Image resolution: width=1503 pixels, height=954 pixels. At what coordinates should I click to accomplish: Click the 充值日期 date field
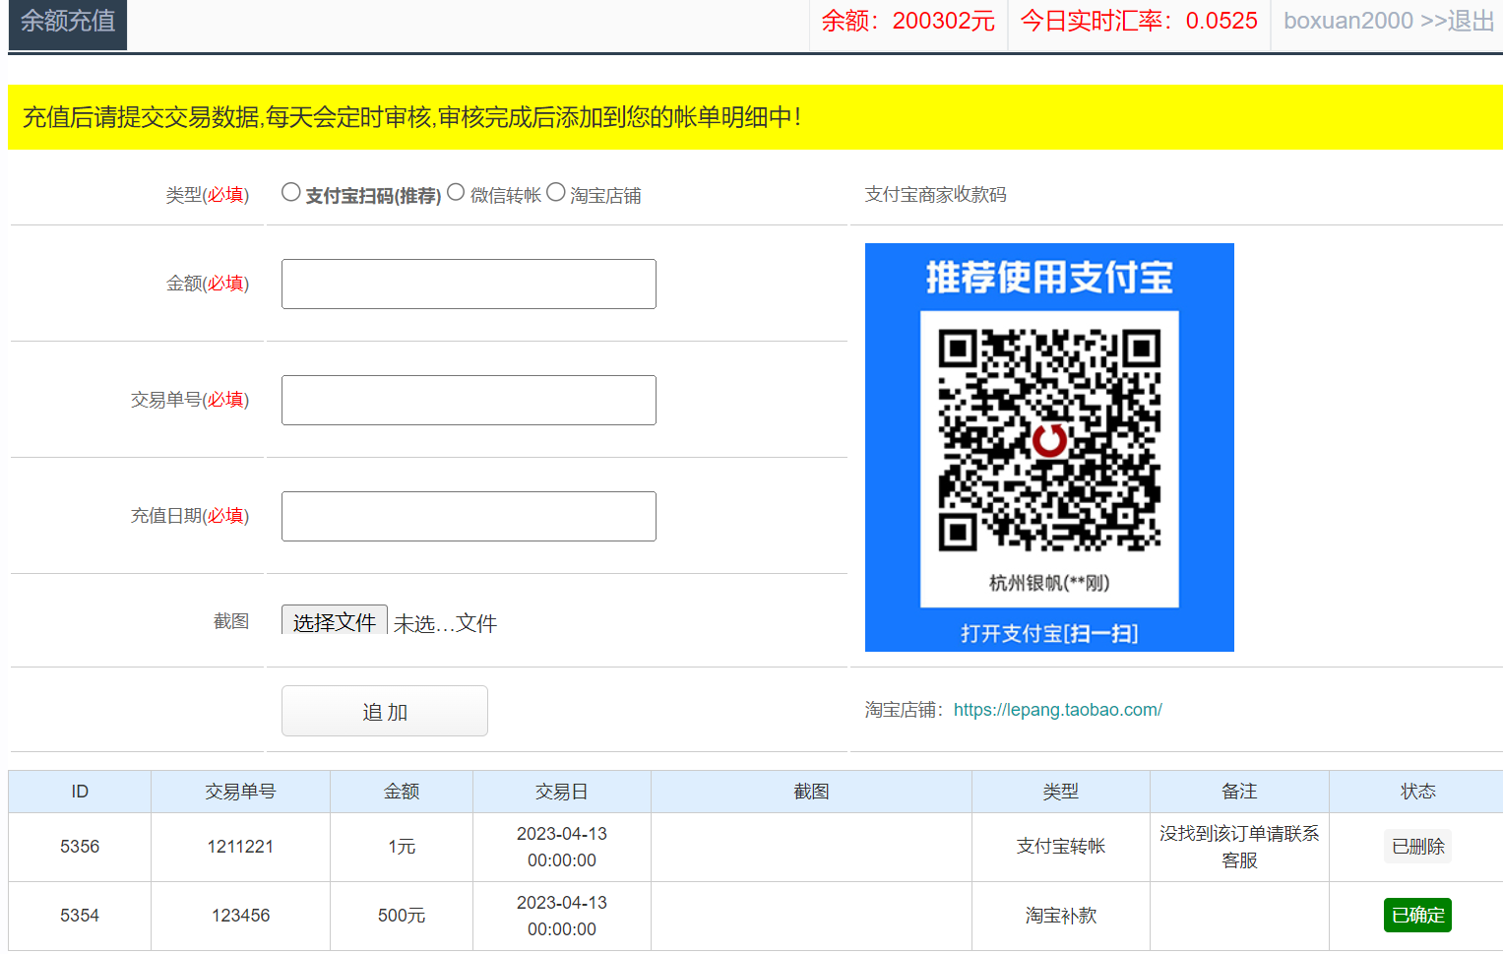pos(469,517)
